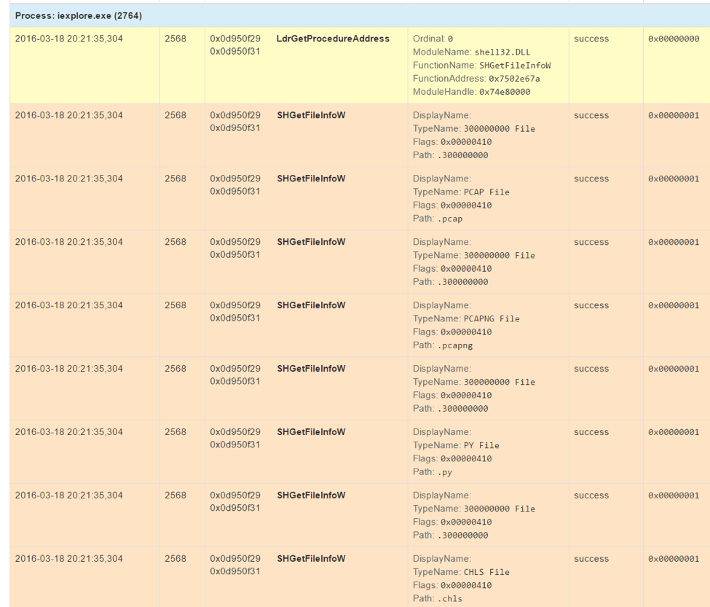The width and height of the screenshot is (710, 607).
Task: Select SHGetFileInfoW in the .chls row
Action: pos(311,558)
